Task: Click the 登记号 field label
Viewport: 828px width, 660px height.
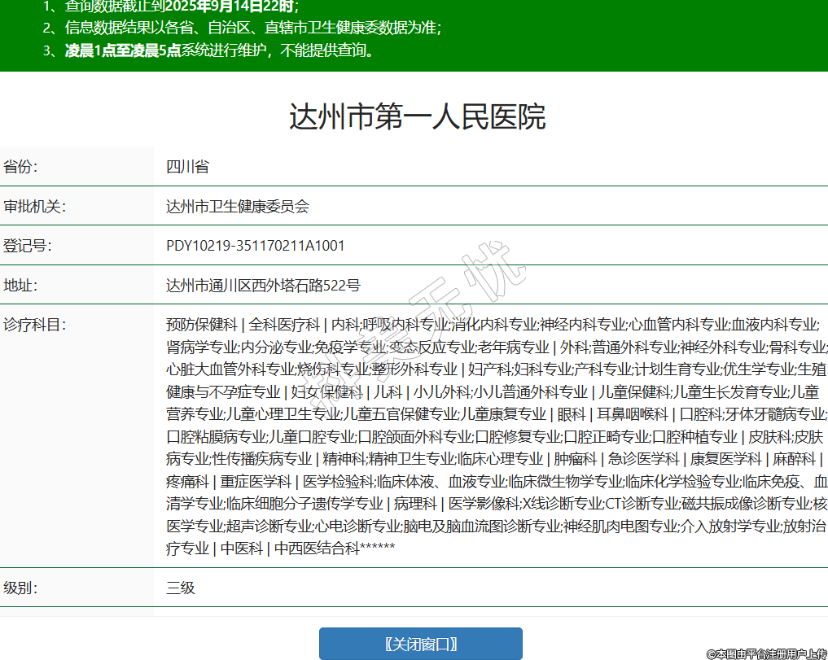Action: pyautogui.click(x=28, y=245)
